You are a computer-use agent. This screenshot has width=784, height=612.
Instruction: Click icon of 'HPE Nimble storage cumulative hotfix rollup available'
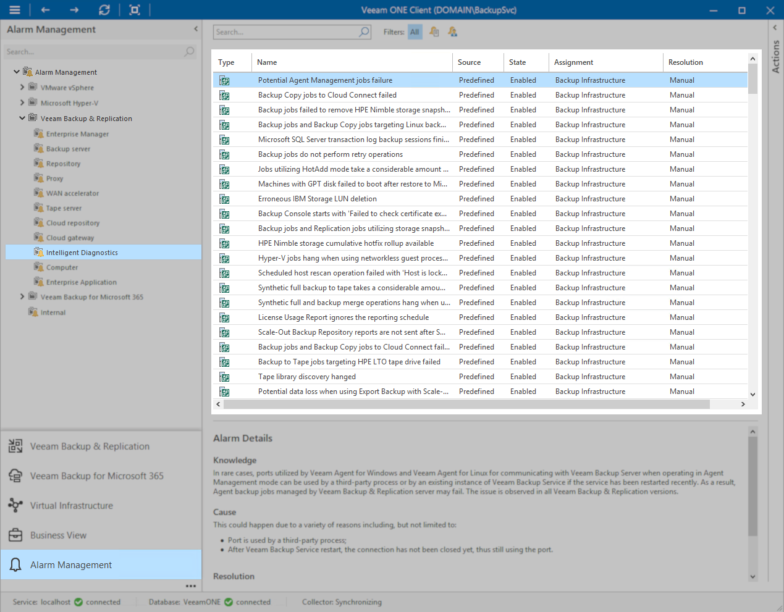[224, 243]
